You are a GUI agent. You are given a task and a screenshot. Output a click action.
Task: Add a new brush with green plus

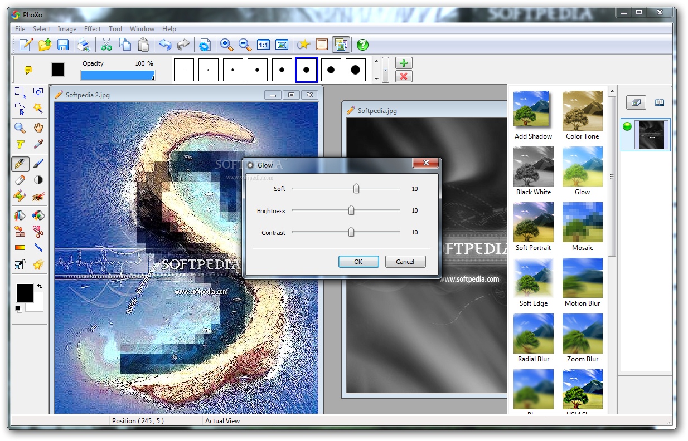tap(404, 63)
